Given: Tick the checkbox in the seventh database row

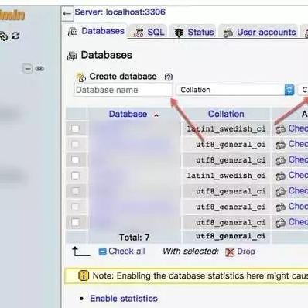Looking at the screenshot, I should coord(75,222).
